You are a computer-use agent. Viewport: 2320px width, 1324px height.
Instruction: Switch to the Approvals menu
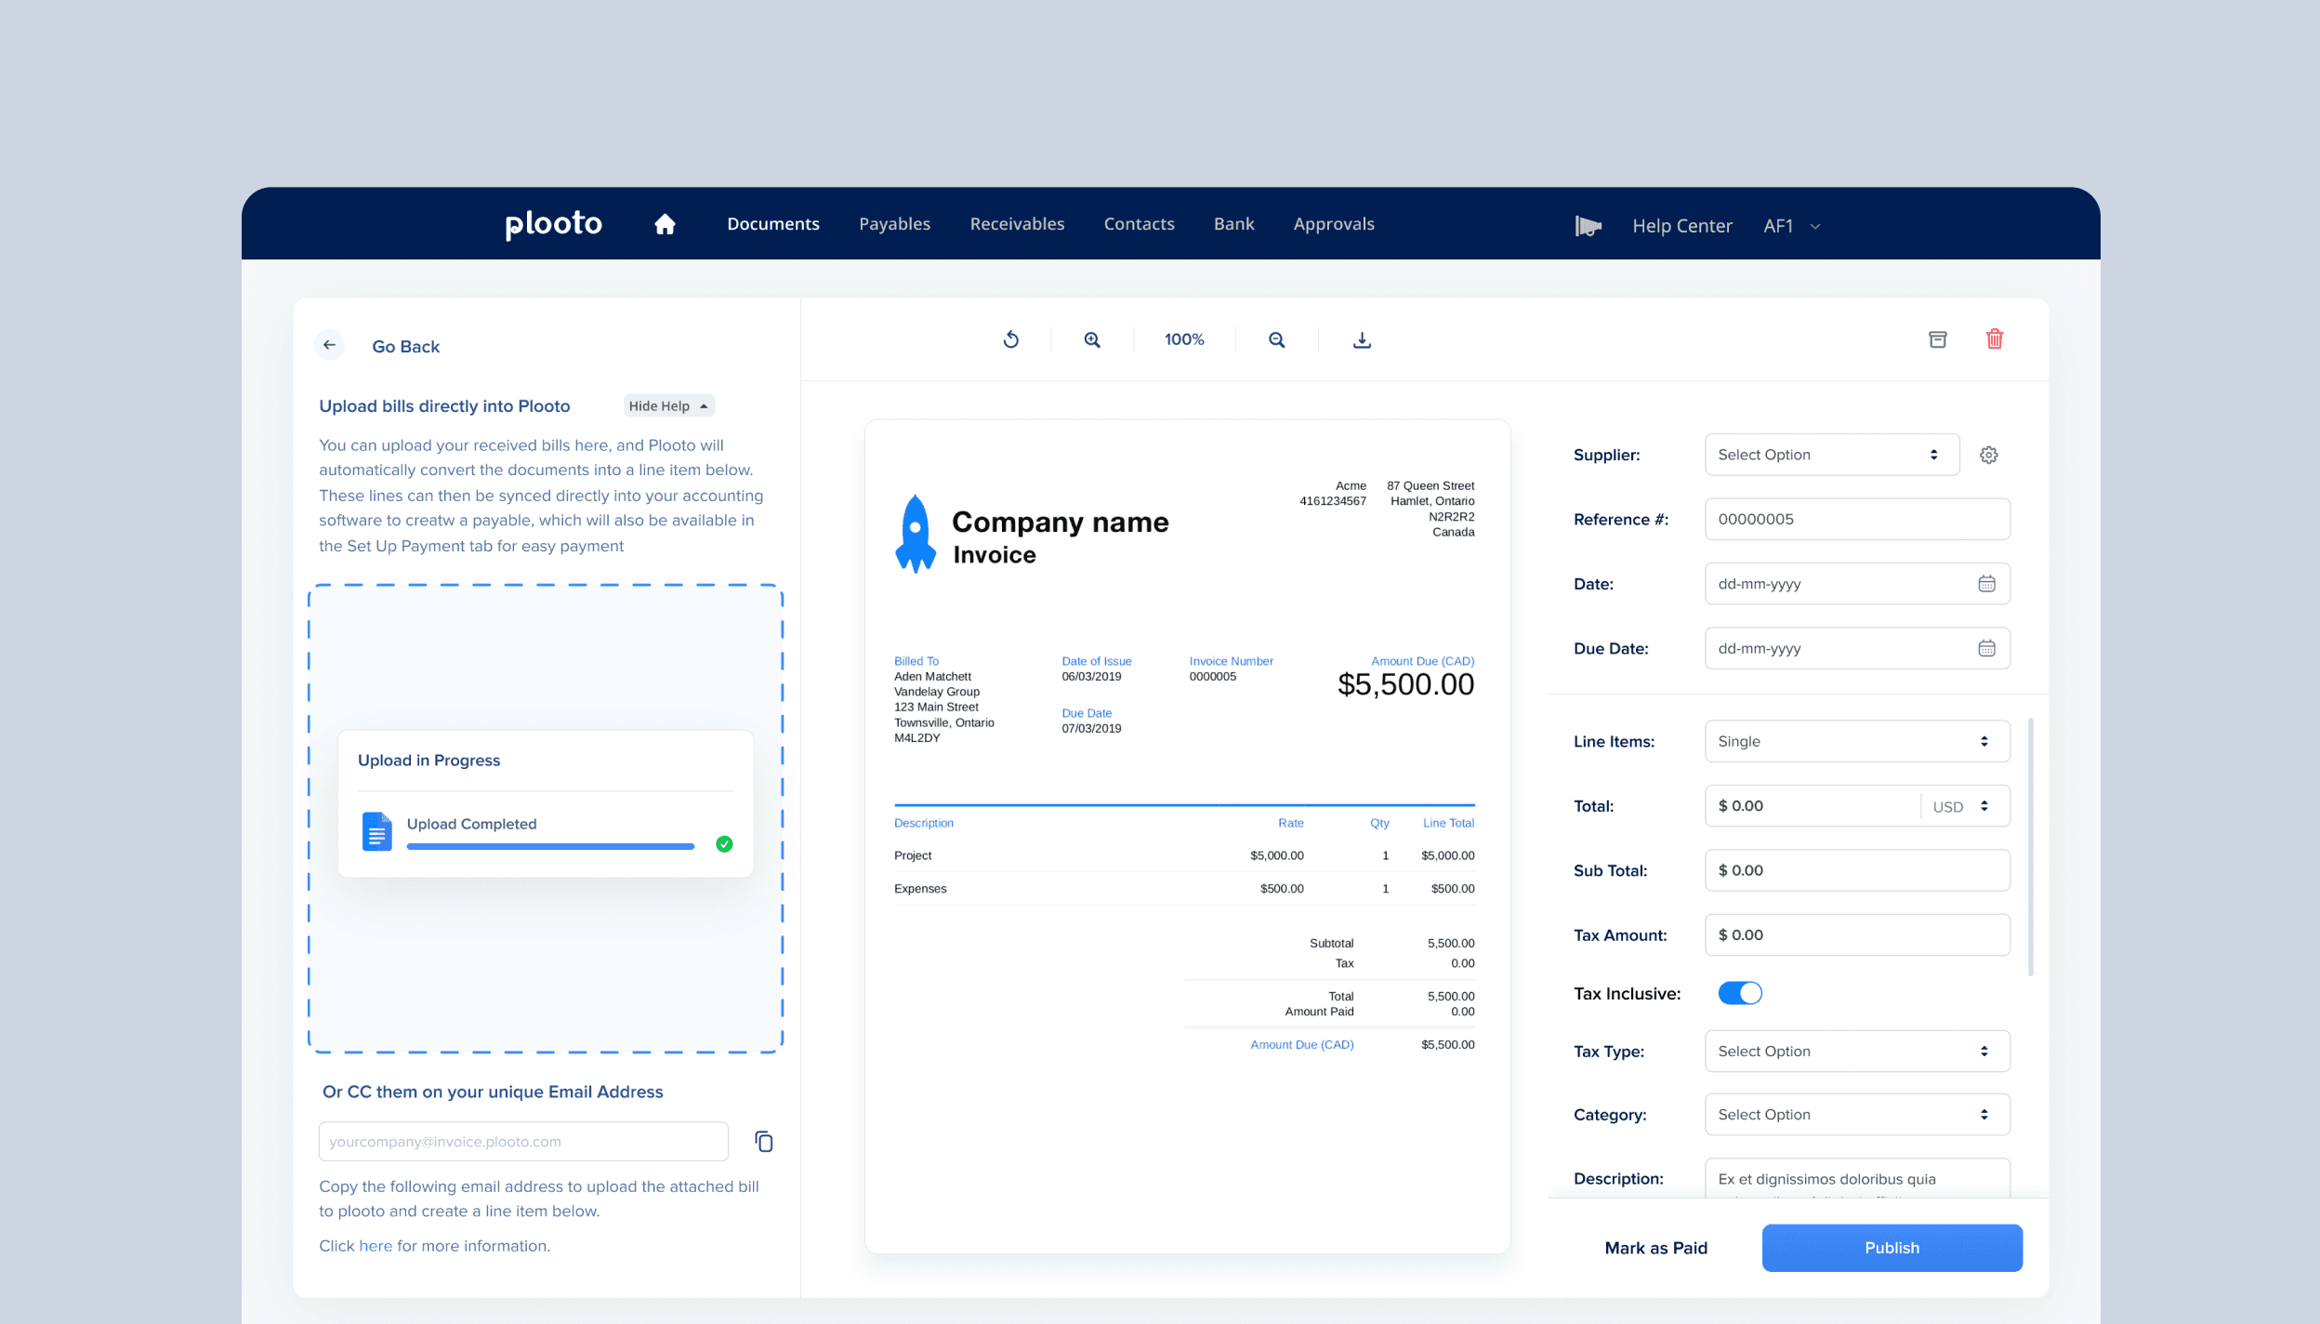[1333, 224]
